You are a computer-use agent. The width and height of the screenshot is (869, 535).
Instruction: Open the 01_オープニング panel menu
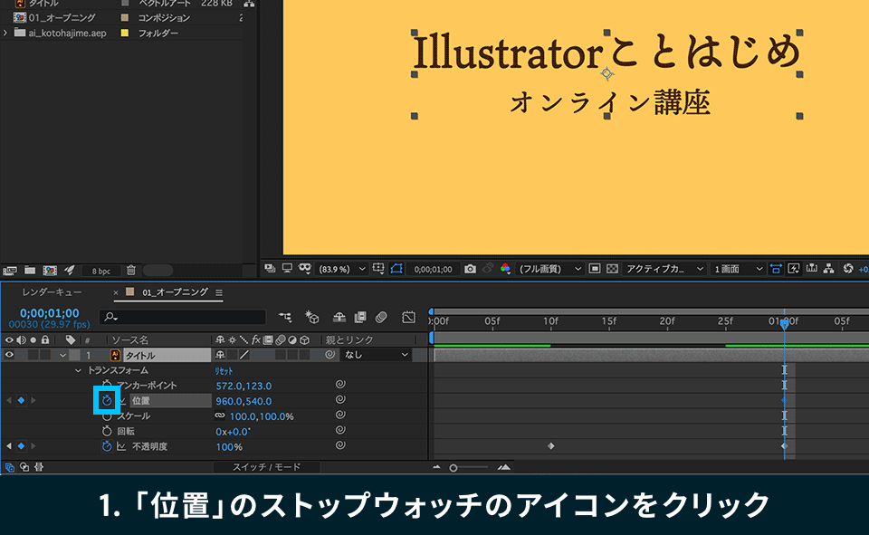(x=219, y=292)
